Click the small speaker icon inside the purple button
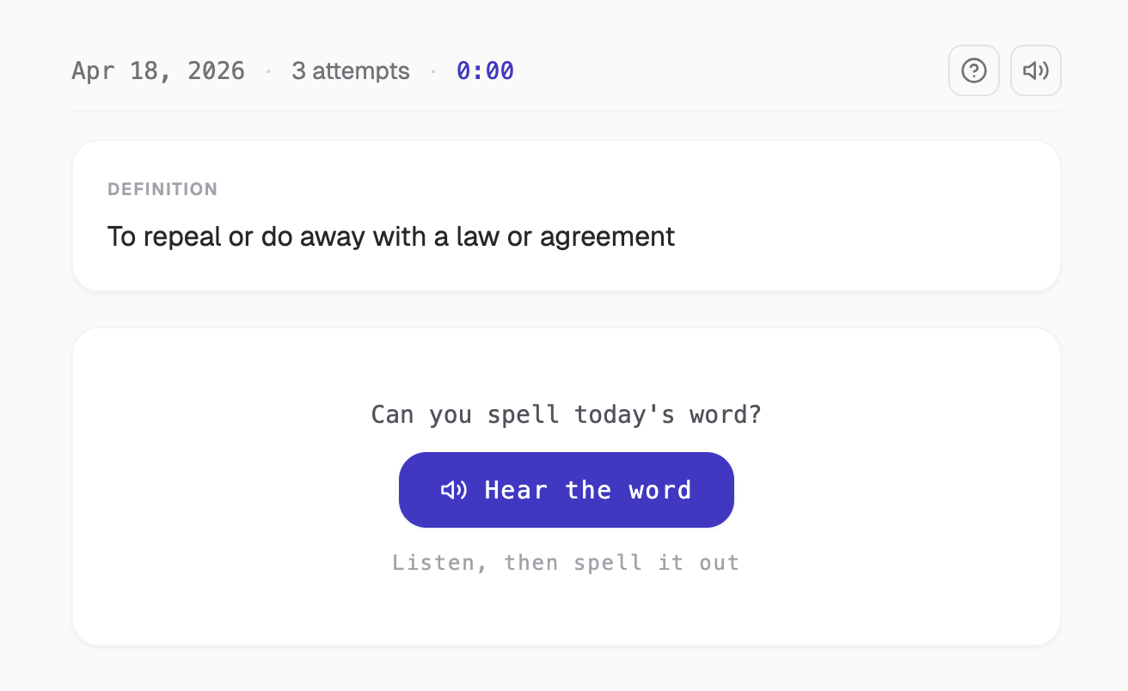1128x691 pixels. pos(454,490)
